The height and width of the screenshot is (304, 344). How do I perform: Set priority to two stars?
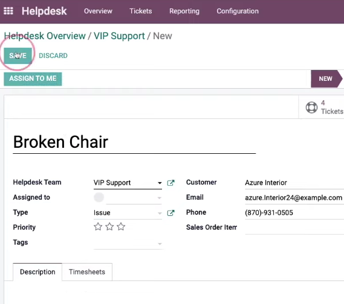[x=109, y=227]
